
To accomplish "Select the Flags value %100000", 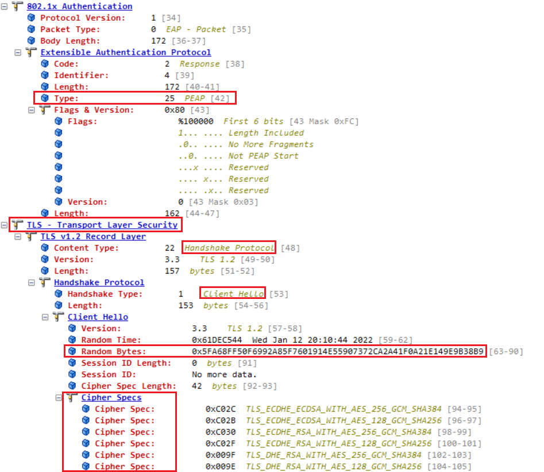I will pos(196,121).
